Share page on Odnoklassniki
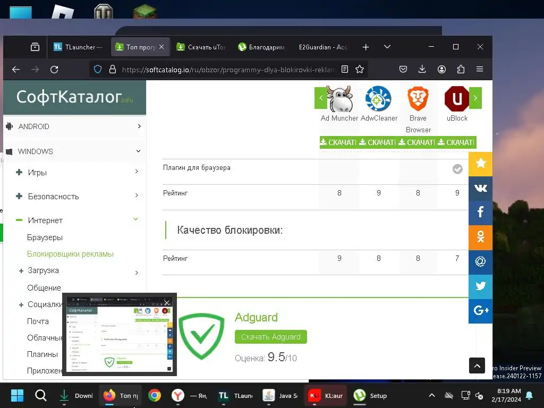 480,237
